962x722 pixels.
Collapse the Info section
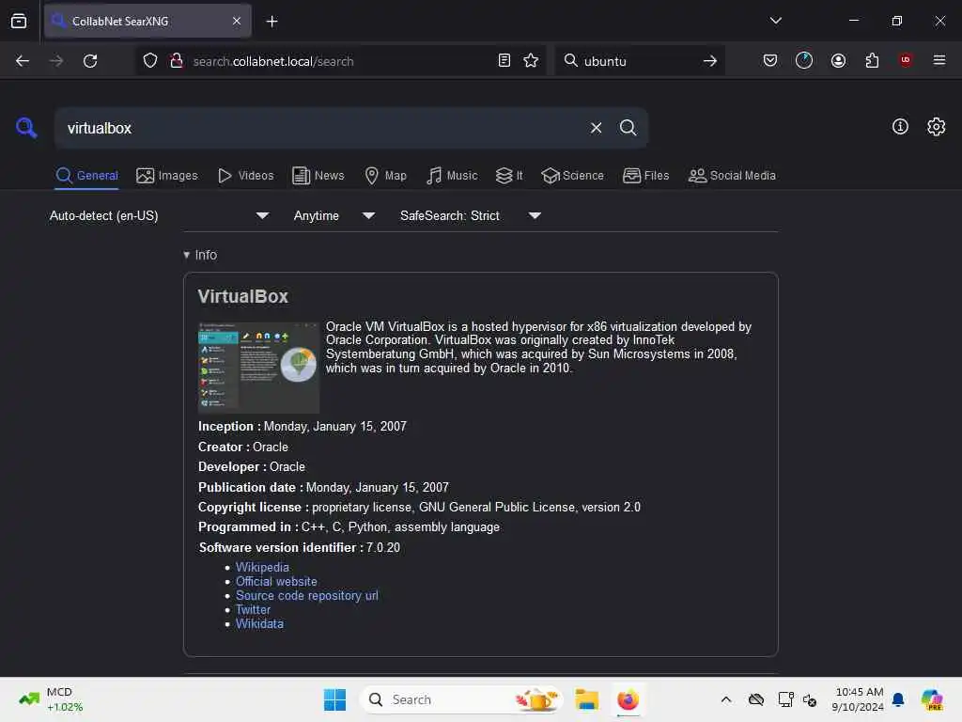[200, 255]
